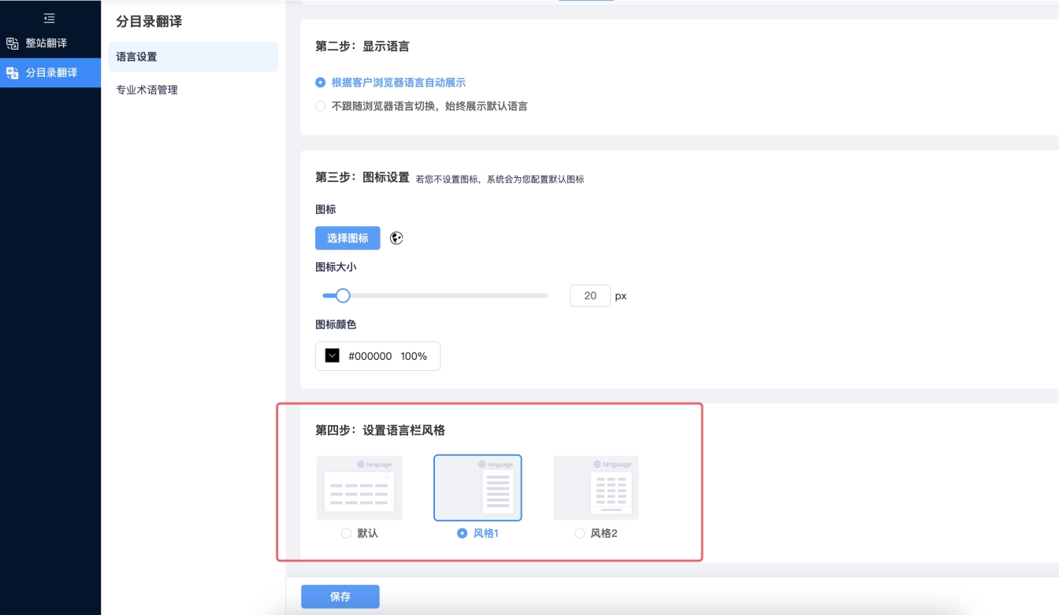Click the 默认 style preview thumbnail
The image size is (1059, 615).
tap(359, 487)
